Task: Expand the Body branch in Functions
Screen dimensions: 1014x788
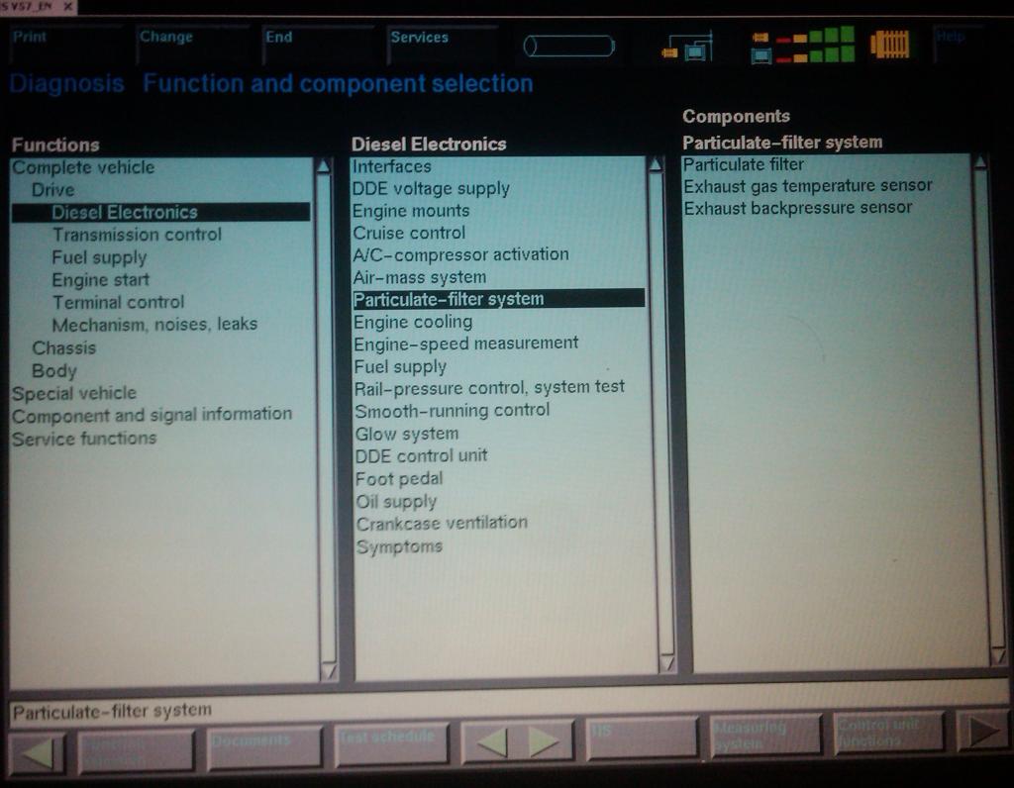Action: click(x=53, y=370)
